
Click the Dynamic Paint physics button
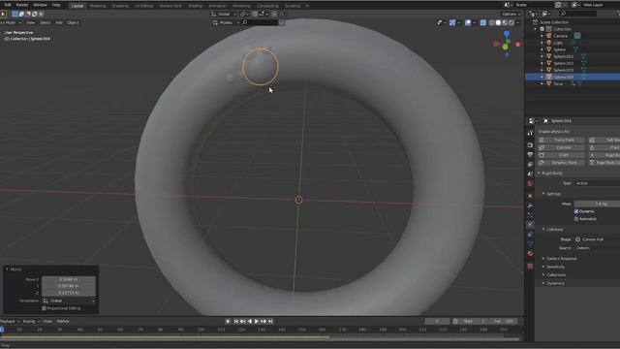561,163
